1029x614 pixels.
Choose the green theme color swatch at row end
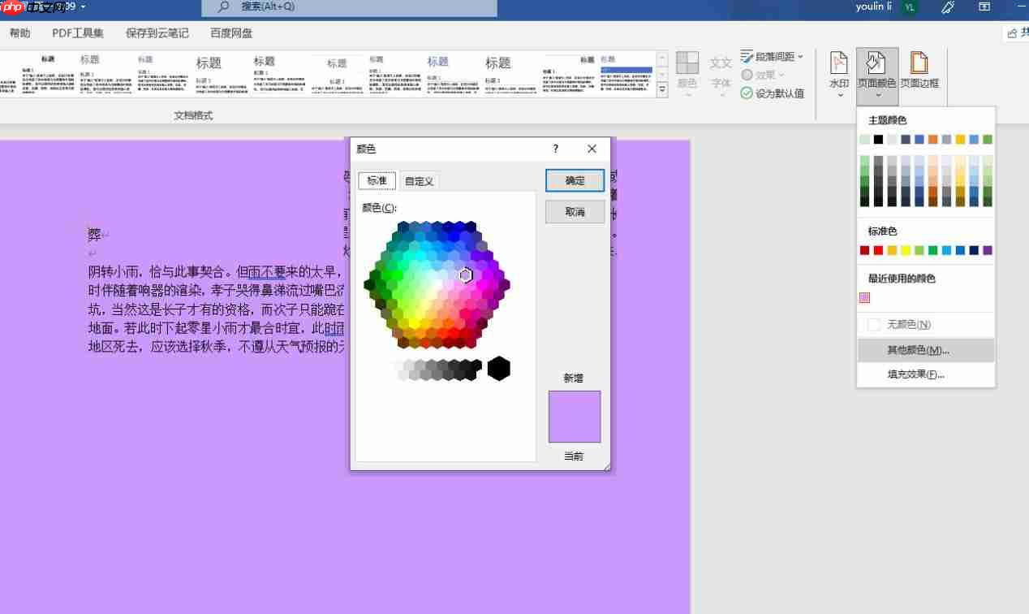click(x=988, y=140)
